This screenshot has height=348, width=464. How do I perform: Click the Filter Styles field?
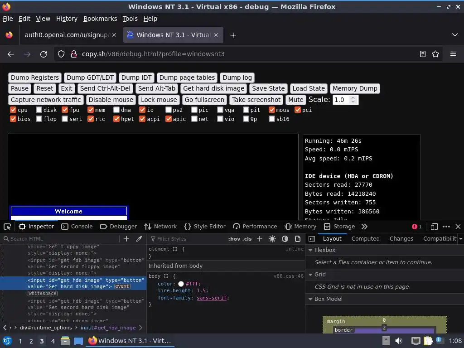tap(186, 239)
